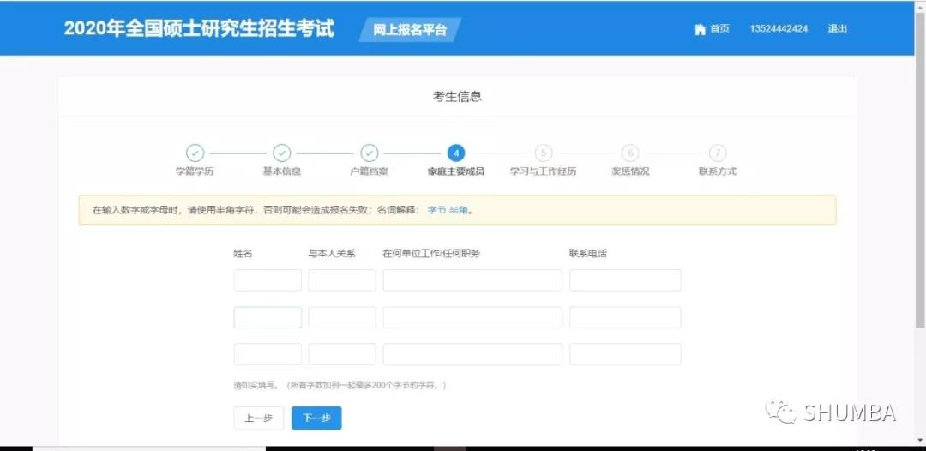The width and height of the screenshot is (926, 451).
Task: Click the completed 户籍档案 step checkmark circle
Action: [369, 153]
